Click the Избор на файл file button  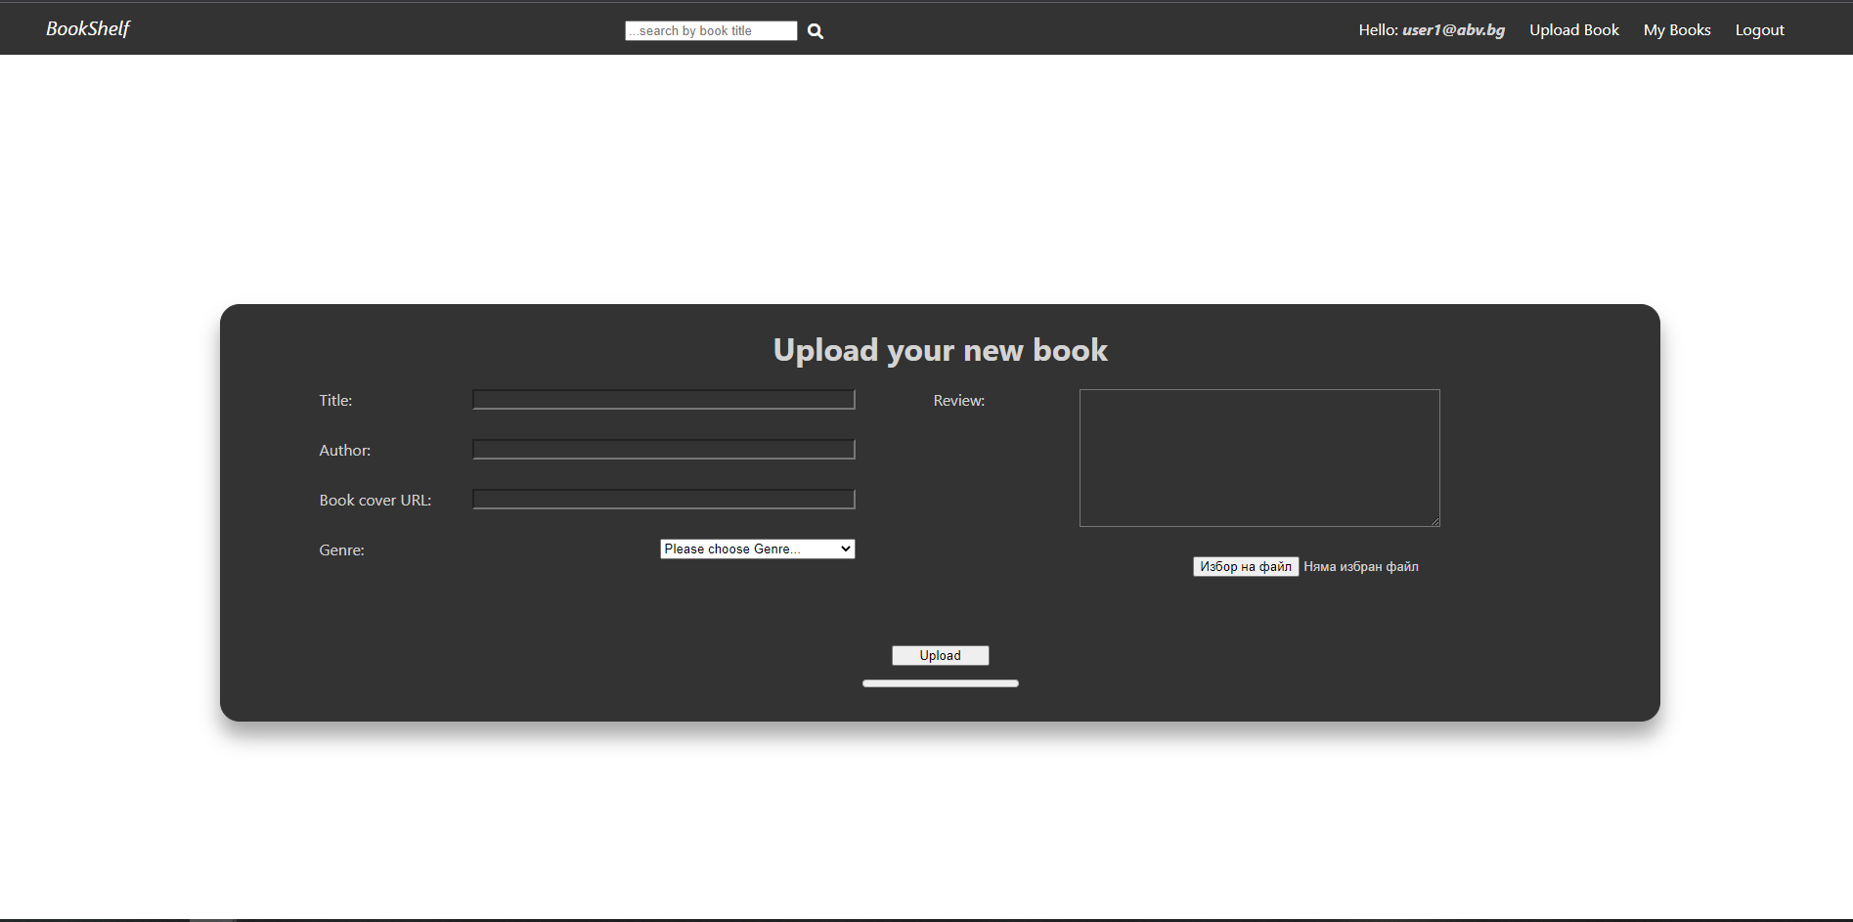tap(1245, 566)
